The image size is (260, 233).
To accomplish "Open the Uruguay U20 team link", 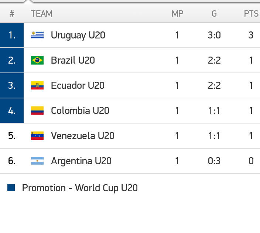I will [x=78, y=35].
